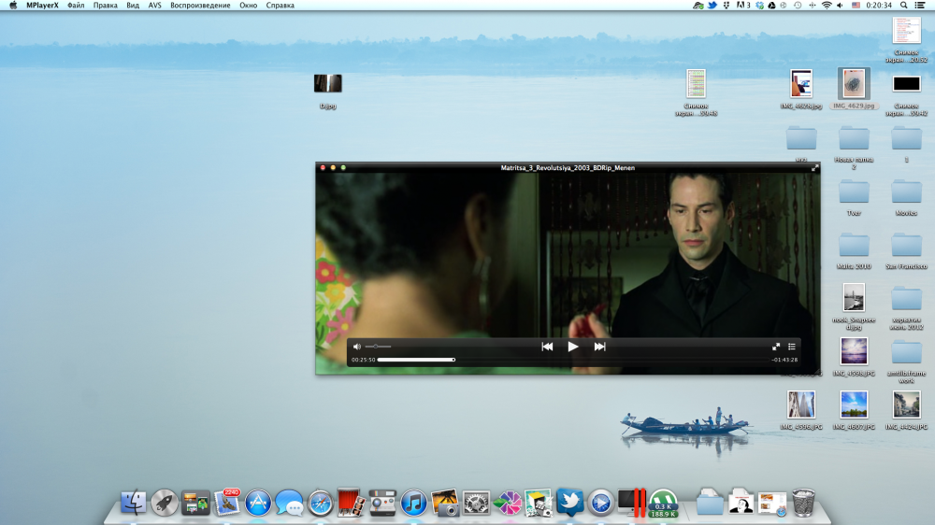Click the elapsed time 00:25:50
935x525 pixels.
pyautogui.click(x=363, y=360)
